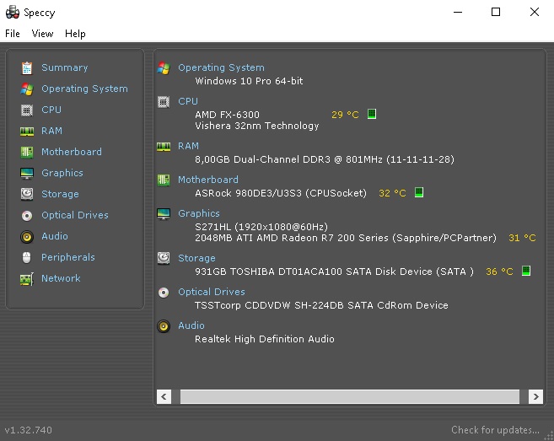Click the storage temperature 36 °C value

(499, 272)
